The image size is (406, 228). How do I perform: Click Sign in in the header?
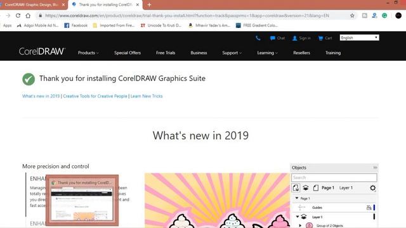tap(301, 38)
